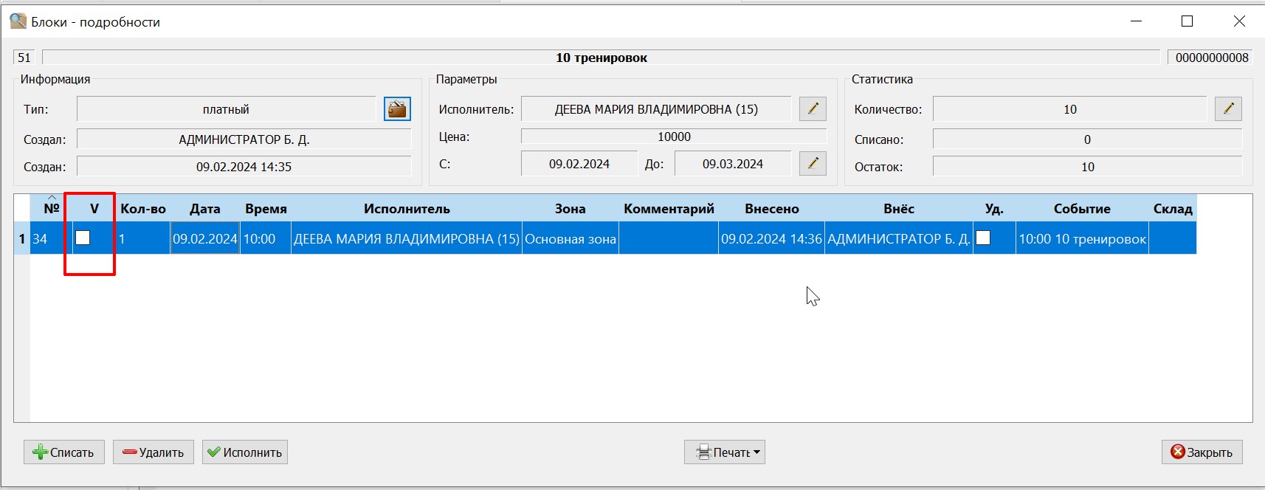This screenshot has width=1265, height=490.
Task: Minimize the Блоки - подробности window
Action: 1136,21
